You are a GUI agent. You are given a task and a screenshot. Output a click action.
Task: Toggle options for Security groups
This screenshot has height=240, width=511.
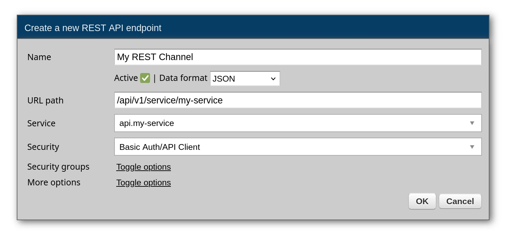(144, 167)
